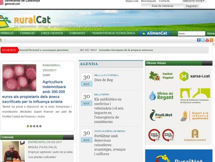Select the third news carousel dot
Screen dimensions: 215x162
(34, 126)
